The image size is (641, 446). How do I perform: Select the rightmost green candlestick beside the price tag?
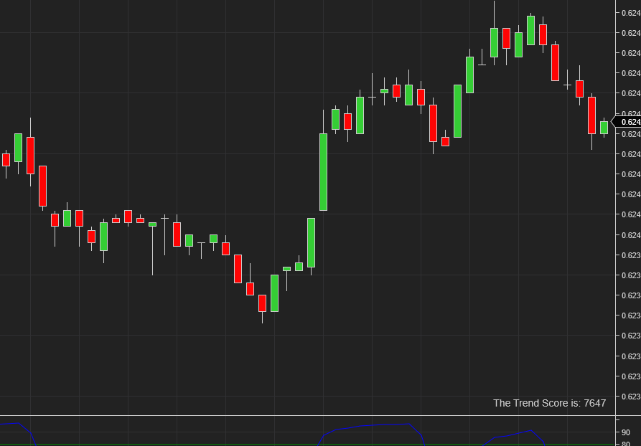point(604,128)
